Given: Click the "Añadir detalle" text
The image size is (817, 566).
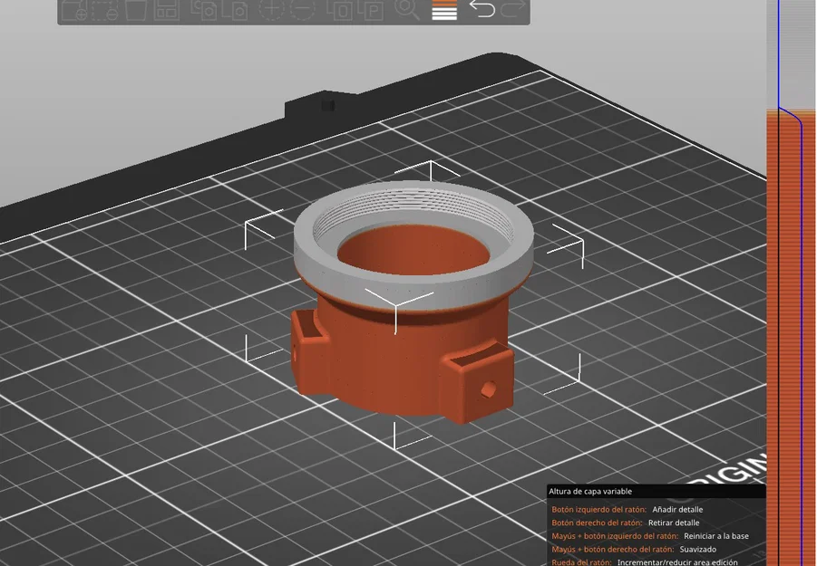Looking at the screenshot, I should (677, 509).
